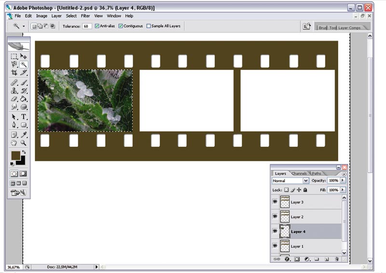Open the Fill value arrow

tap(343, 190)
